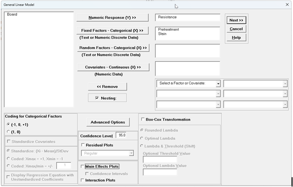Screen dimensions: 293x187
Task: Uncheck the Nesting checkbox
Action: tap(97, 98)
